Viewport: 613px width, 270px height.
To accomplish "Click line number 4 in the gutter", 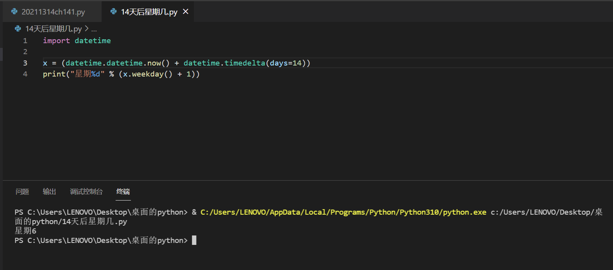I will coord(25,74).
